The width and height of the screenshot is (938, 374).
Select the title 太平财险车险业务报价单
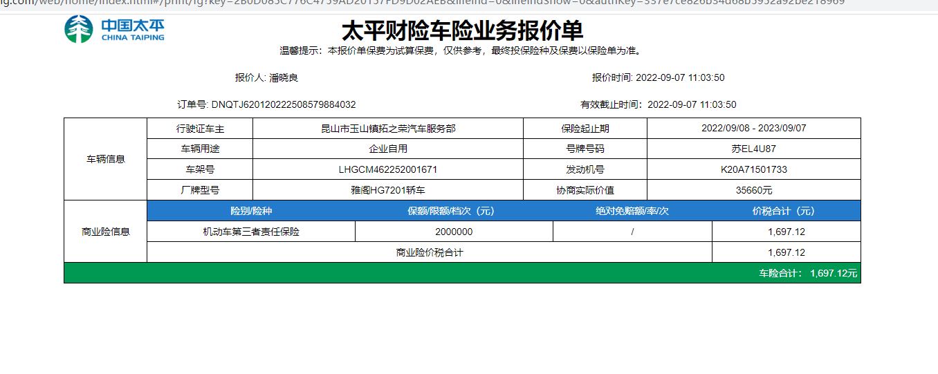point(462,30)
